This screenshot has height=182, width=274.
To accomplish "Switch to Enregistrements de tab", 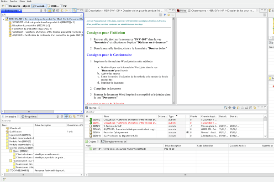I will click(x=114, y=142).
